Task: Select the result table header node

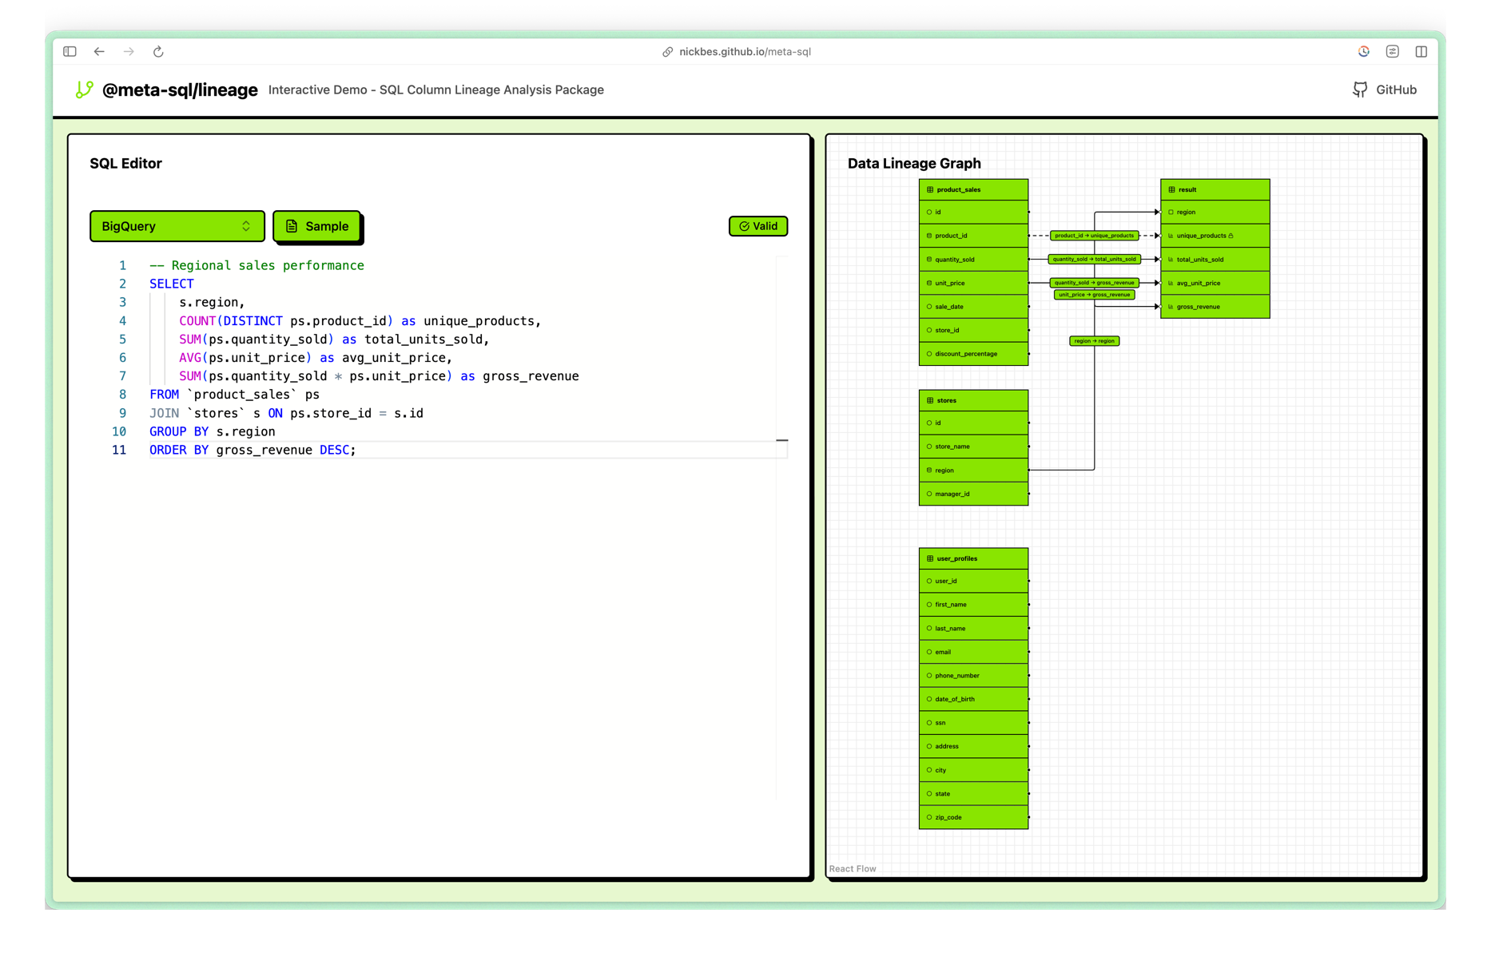Action: point(1215,189)
